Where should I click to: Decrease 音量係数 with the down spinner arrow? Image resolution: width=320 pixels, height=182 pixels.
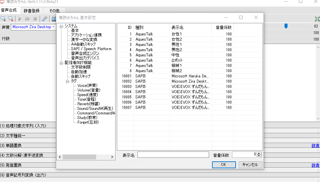[x=259, y=156]
